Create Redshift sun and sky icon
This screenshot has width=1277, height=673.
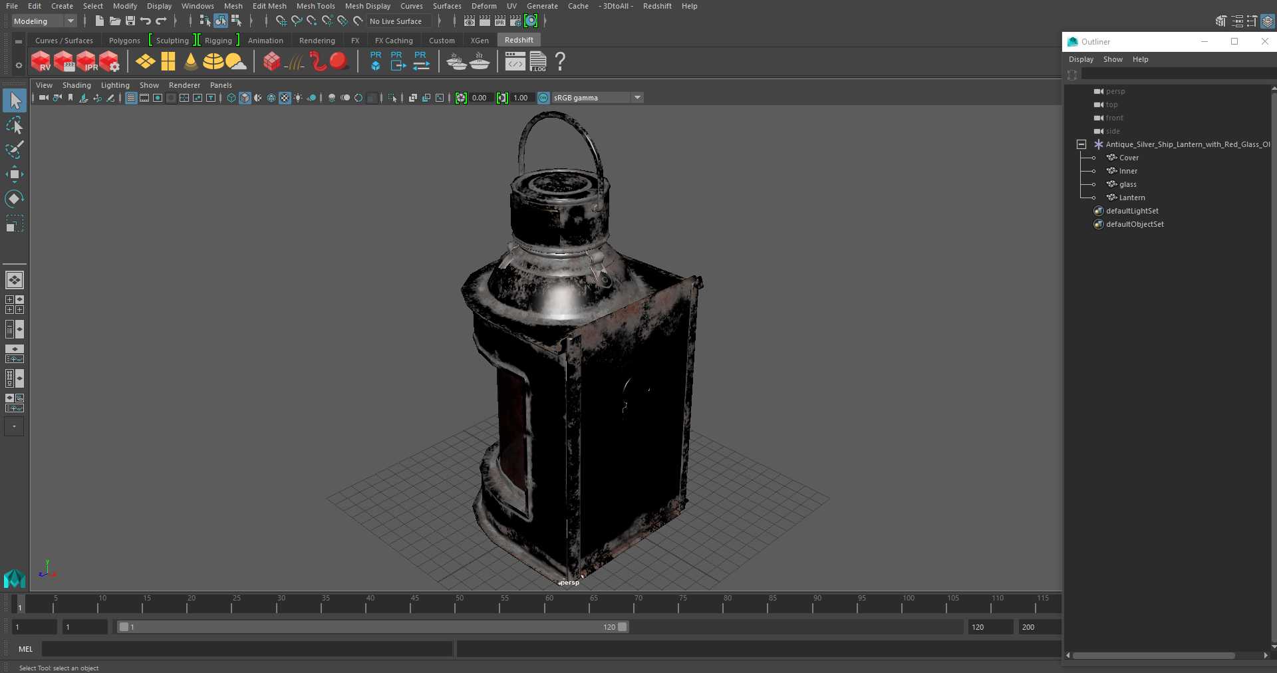[x=235, y=62]
